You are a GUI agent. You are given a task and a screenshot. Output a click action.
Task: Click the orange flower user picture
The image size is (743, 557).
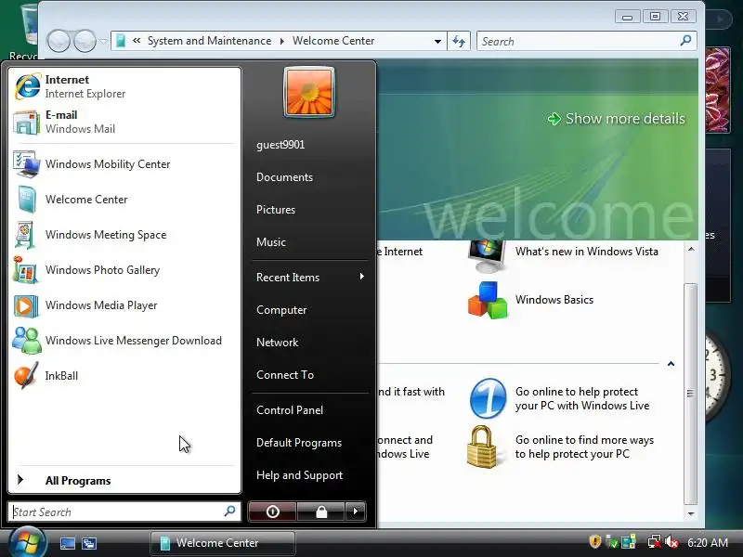(309, 92)
